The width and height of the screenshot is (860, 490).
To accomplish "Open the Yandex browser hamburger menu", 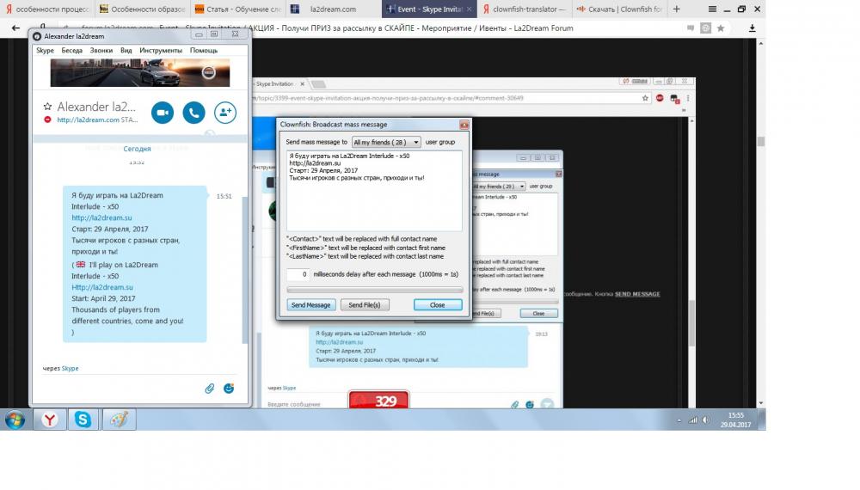I will click(710, 9).
